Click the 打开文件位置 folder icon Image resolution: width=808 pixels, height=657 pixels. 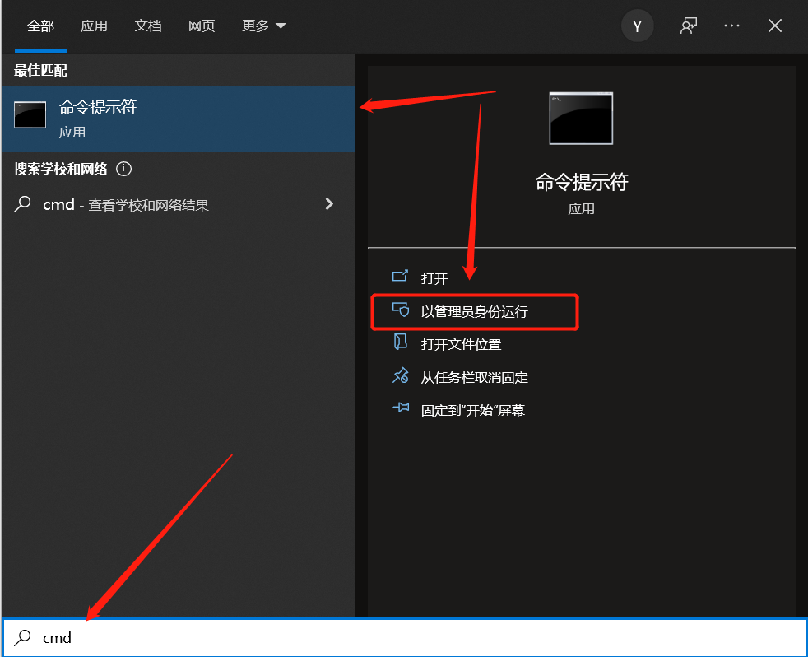[401, 343]
